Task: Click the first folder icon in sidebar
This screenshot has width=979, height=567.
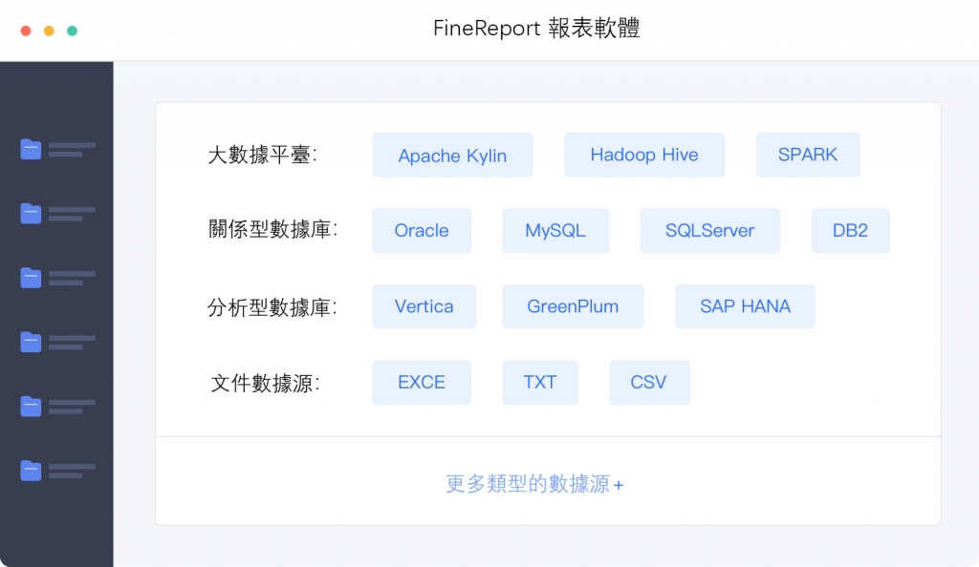Action: click(31, 149)
